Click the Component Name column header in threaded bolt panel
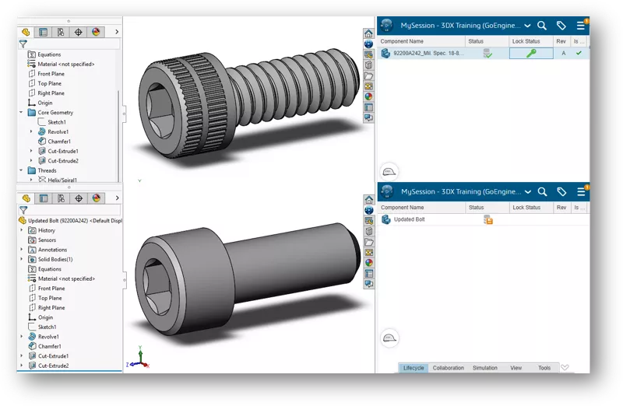Viewport: 623px width, 406px height. pos(421,41)
